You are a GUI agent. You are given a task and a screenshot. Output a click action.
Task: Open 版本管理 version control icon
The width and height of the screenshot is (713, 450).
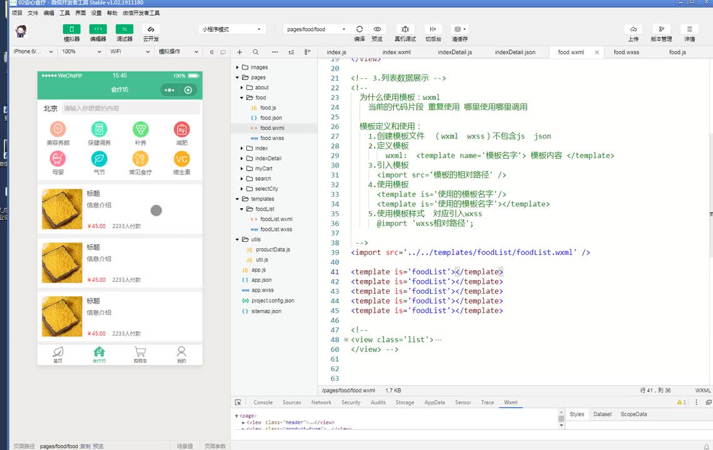[661, 29]
